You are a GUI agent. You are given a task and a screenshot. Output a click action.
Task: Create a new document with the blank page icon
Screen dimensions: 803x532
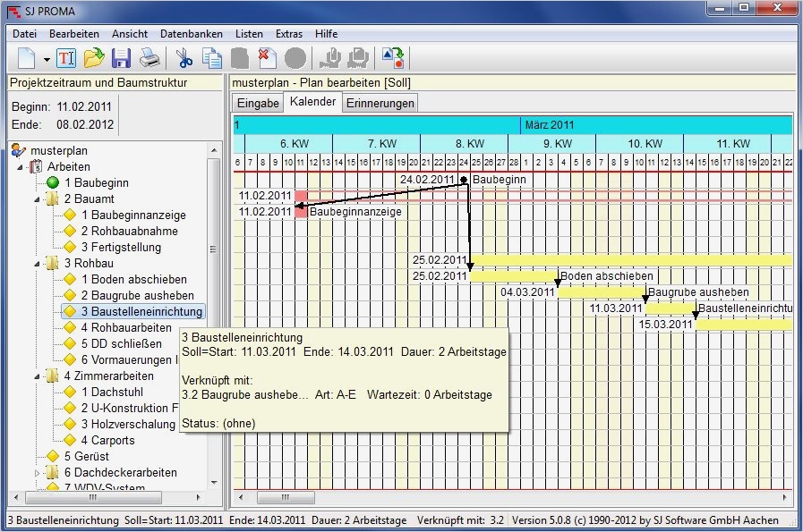[27, 59]
